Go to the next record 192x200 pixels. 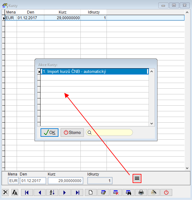(x=65, y=192)
